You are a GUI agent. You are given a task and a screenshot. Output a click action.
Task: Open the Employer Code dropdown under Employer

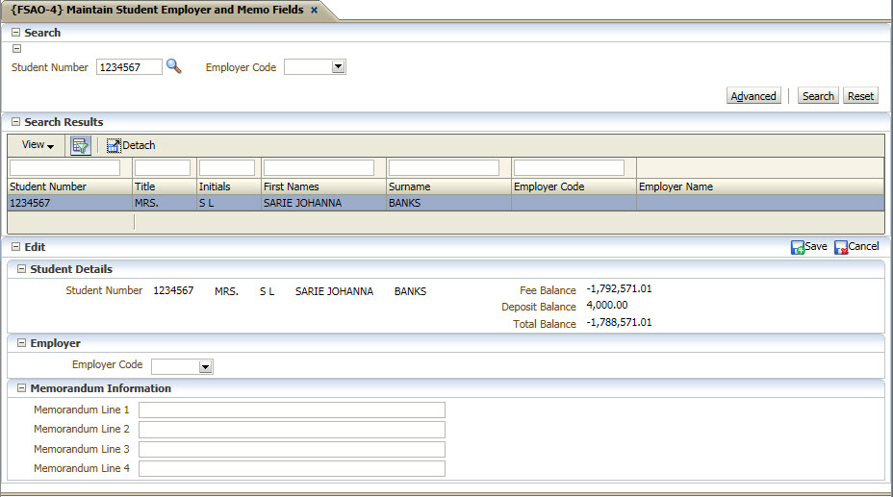pyautogui.click(x=205, y=366)
